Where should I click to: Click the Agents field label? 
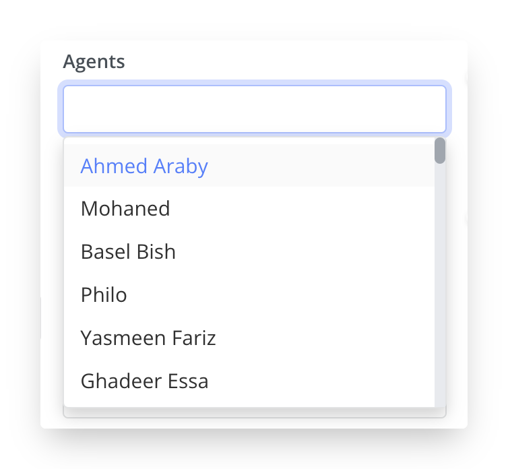point(94,62)
